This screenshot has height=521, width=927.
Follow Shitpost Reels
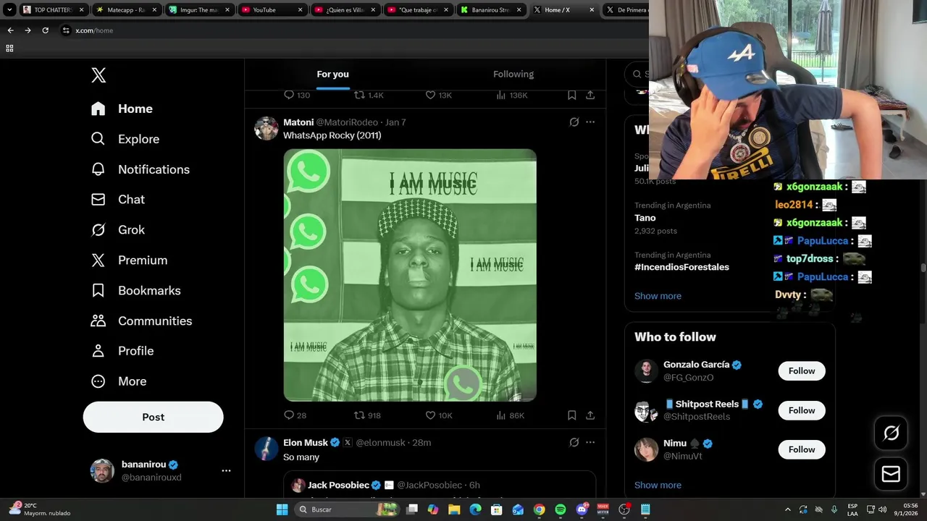tap(801, 410)
